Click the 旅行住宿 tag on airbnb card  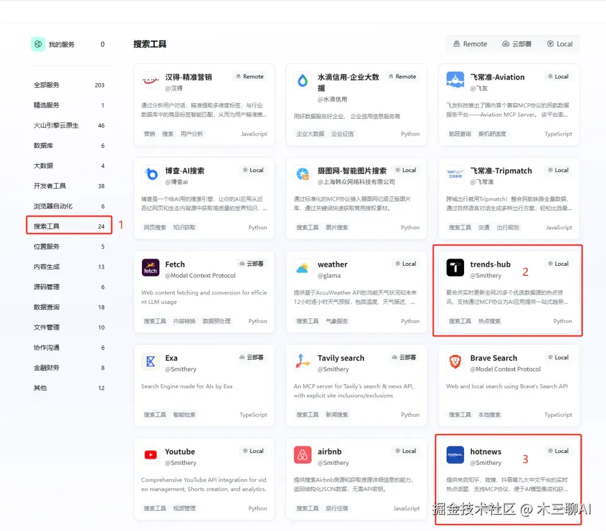[x=337, y=509]
